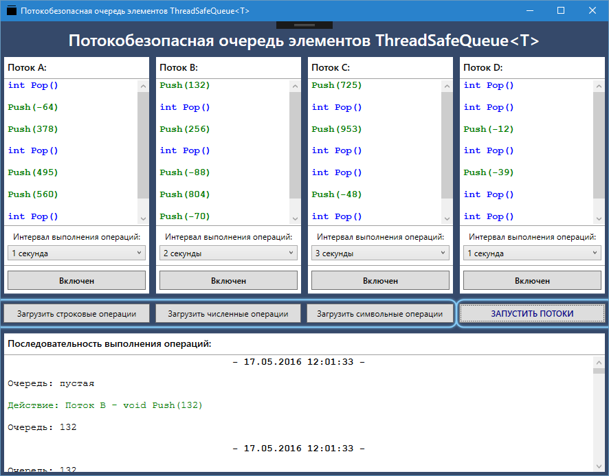This screenshot has width=609, height=476.
Task: Minimize the ThreadSafeQueue window
Action: pyautogui.click(x=530, y=10)
